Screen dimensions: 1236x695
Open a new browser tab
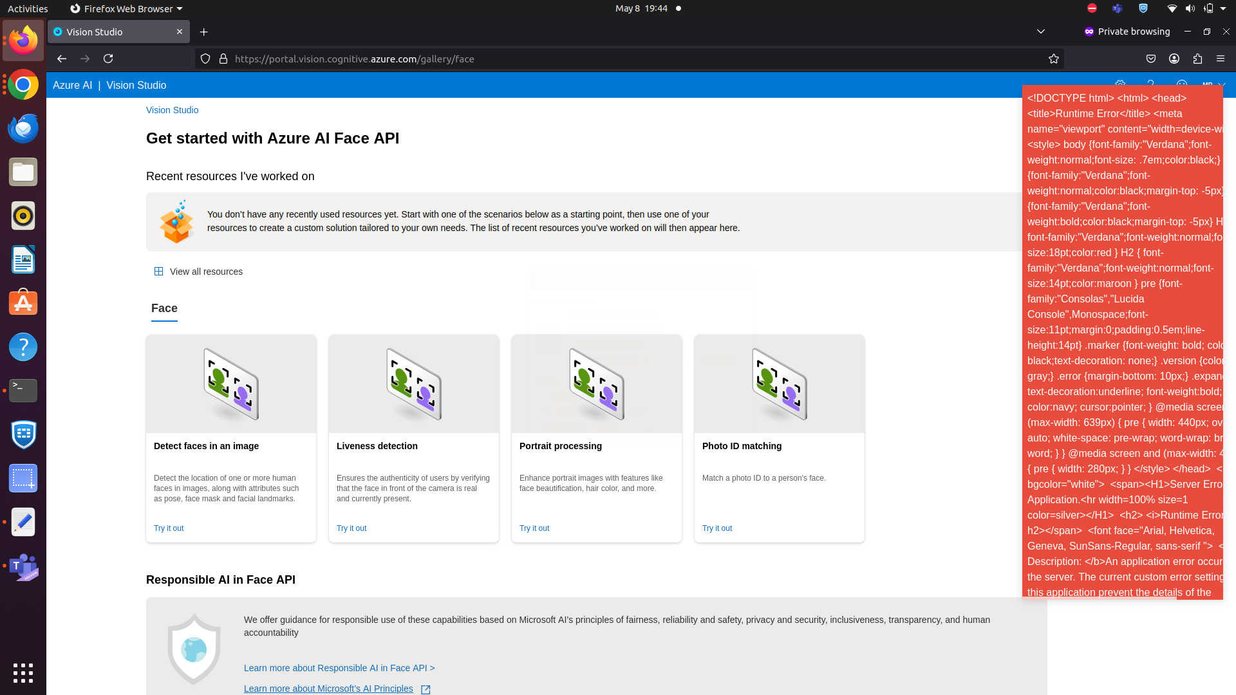click(x=204, y=32)
